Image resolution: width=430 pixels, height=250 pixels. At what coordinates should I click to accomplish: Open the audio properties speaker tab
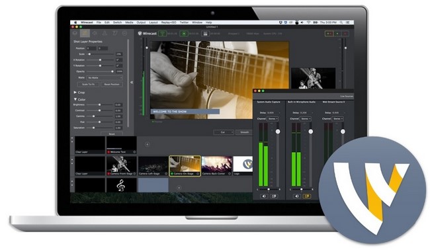[95, 33]
